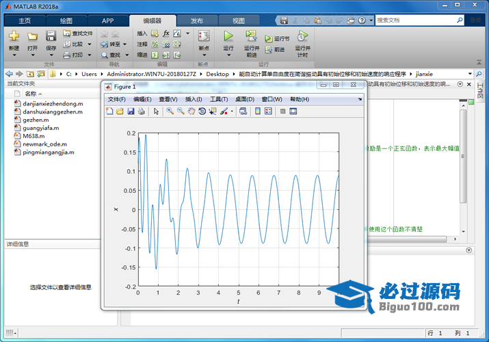Click hide plot tools icon in Figure 1
Screen dimensions: 489x342
(x=282, y=111)
